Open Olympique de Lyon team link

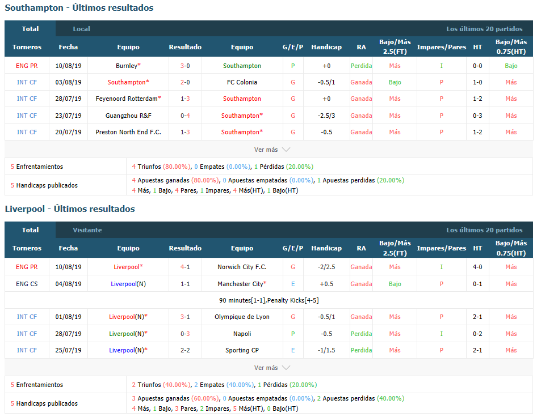tap(242, 317)
